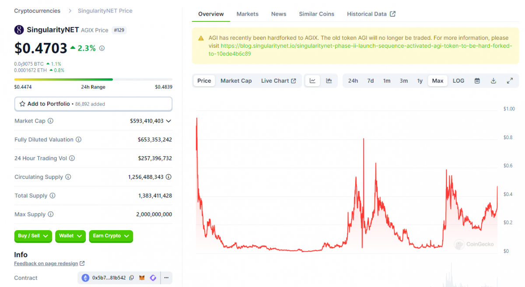Open the calendar date range picker
The image size is (525, 287).
pos(477,80)
